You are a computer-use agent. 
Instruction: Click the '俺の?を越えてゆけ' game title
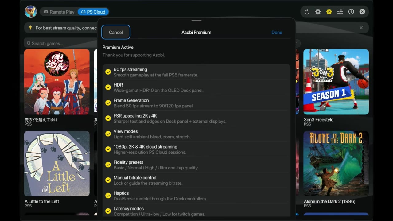(41, 120)
